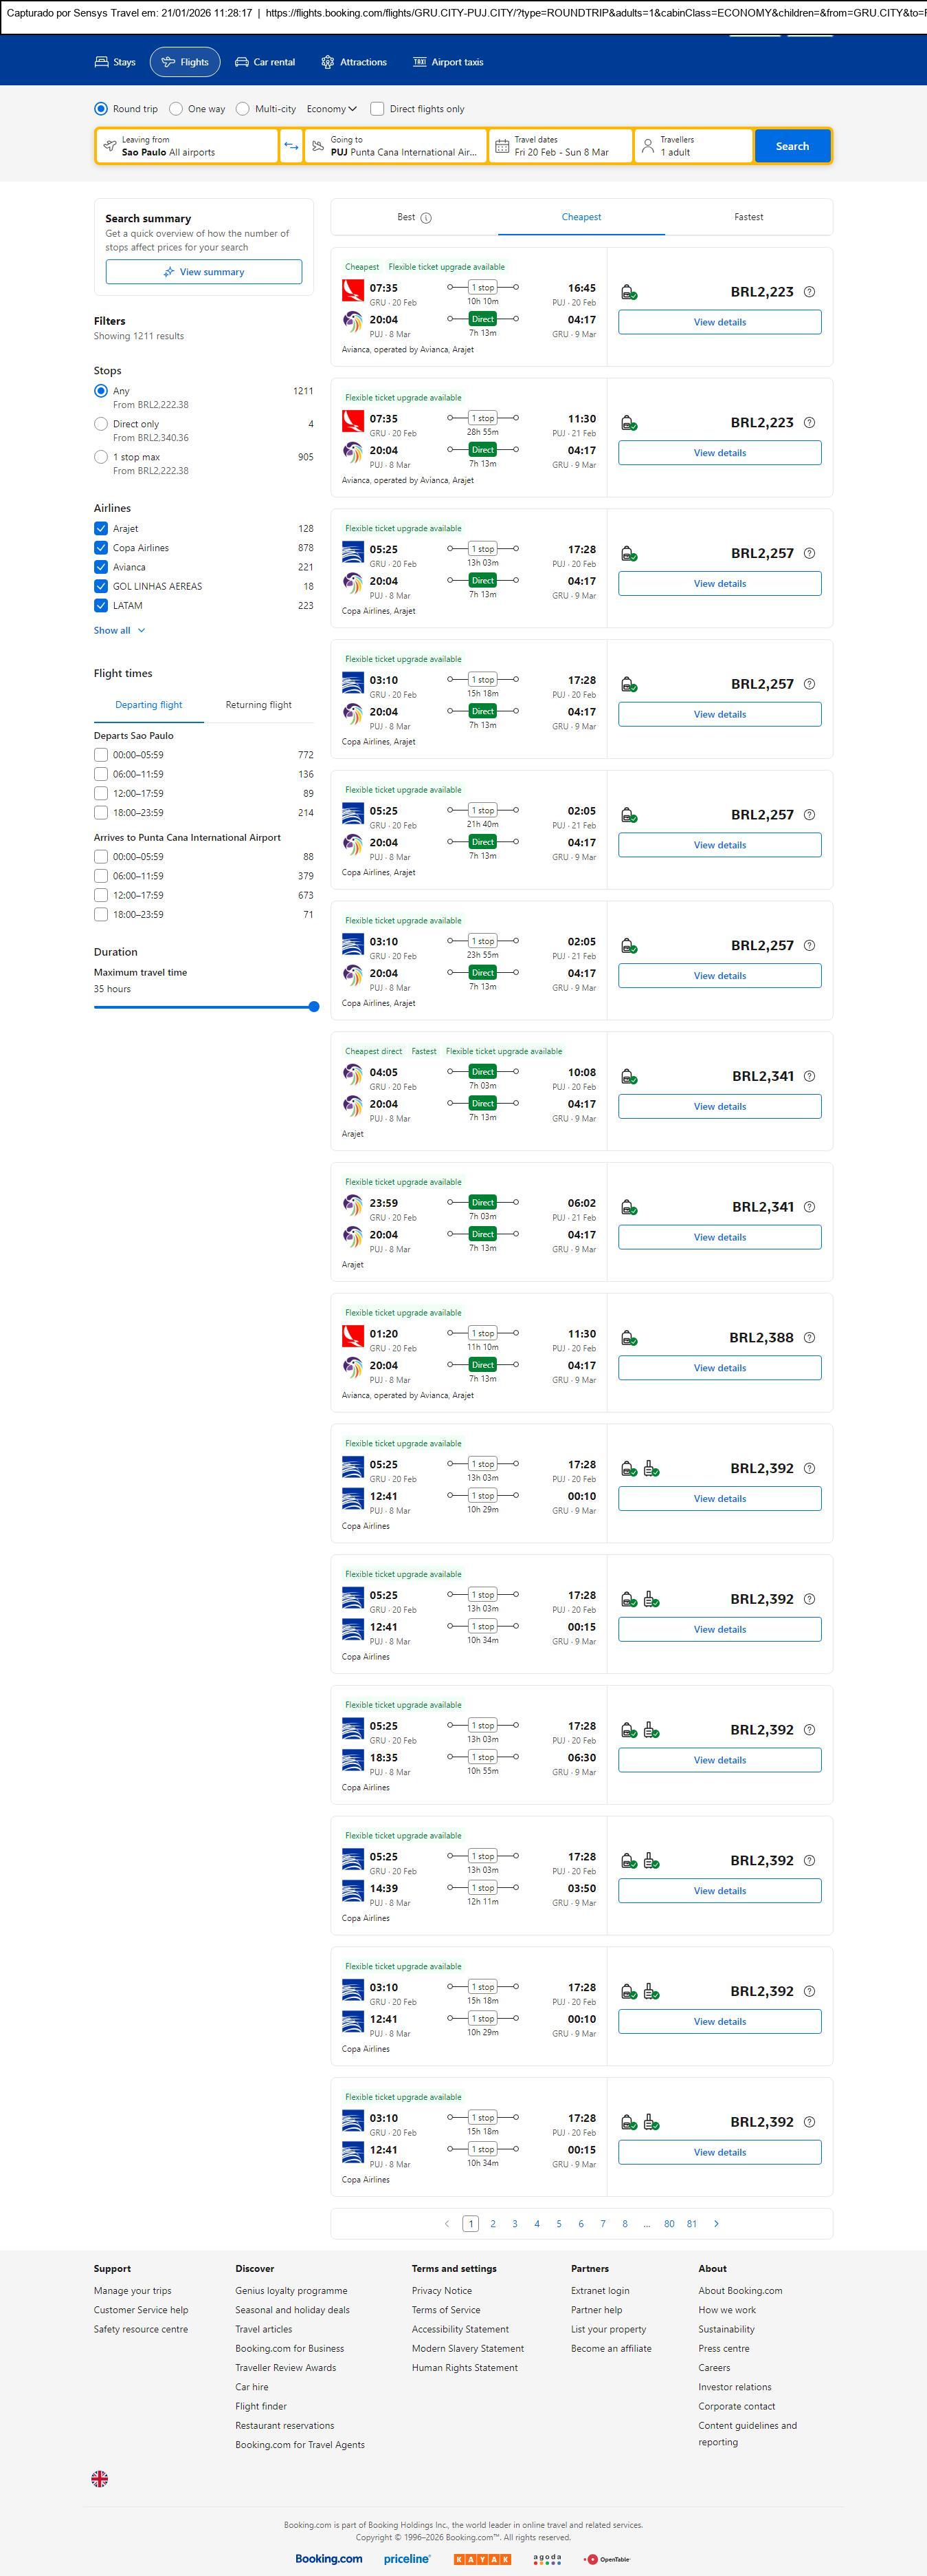
Task: Open the Travellers selector field
Action: [693, 146]
